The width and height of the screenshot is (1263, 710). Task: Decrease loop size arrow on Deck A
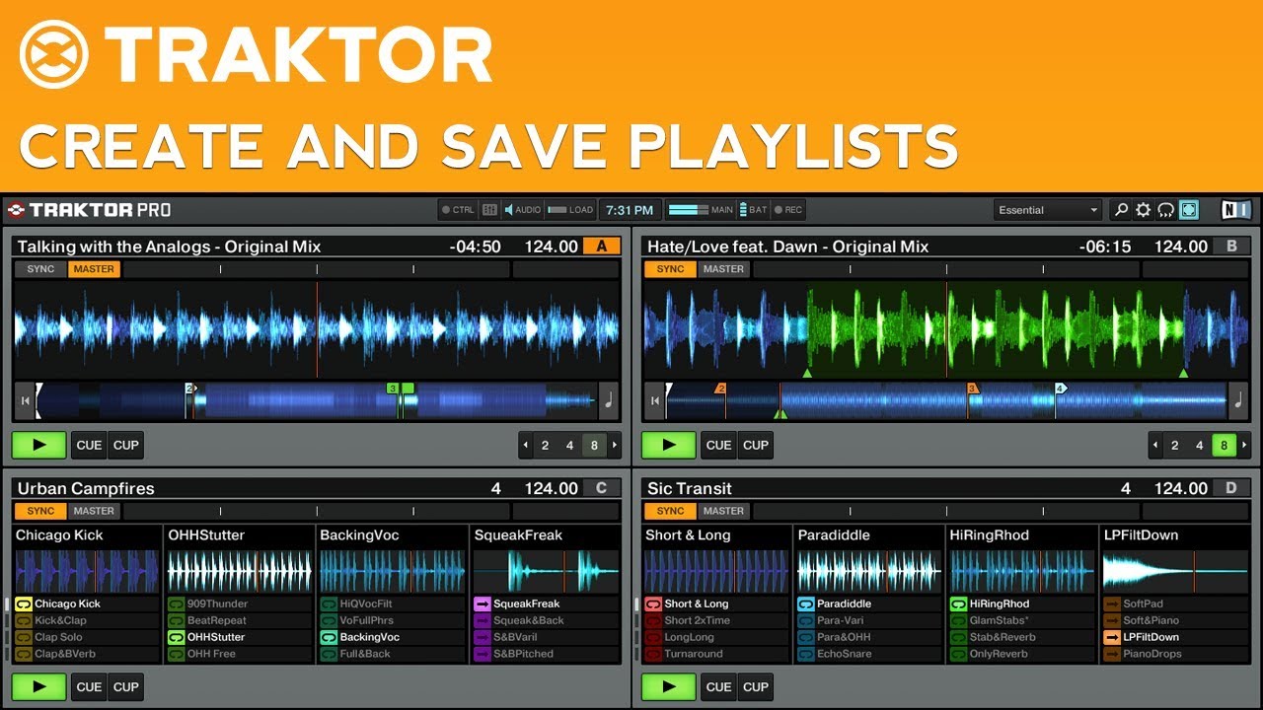(x=525, y=445)
